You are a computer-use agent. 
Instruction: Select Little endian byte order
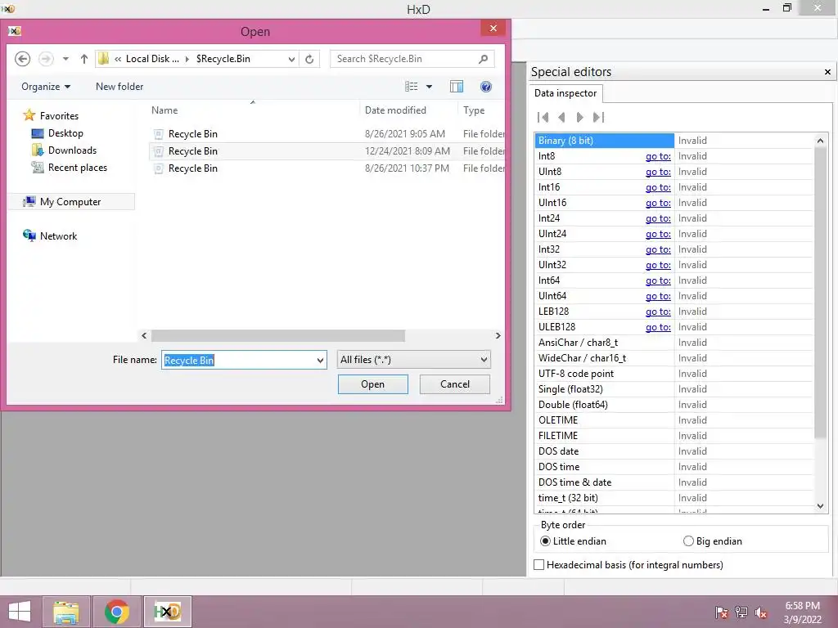coord(573,541)
